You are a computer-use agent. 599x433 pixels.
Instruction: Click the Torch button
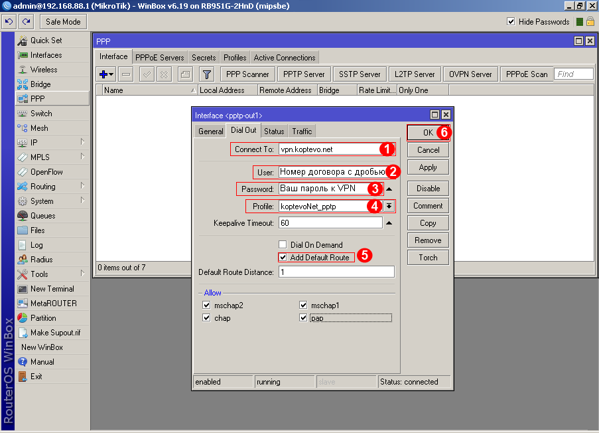point(428,258)
